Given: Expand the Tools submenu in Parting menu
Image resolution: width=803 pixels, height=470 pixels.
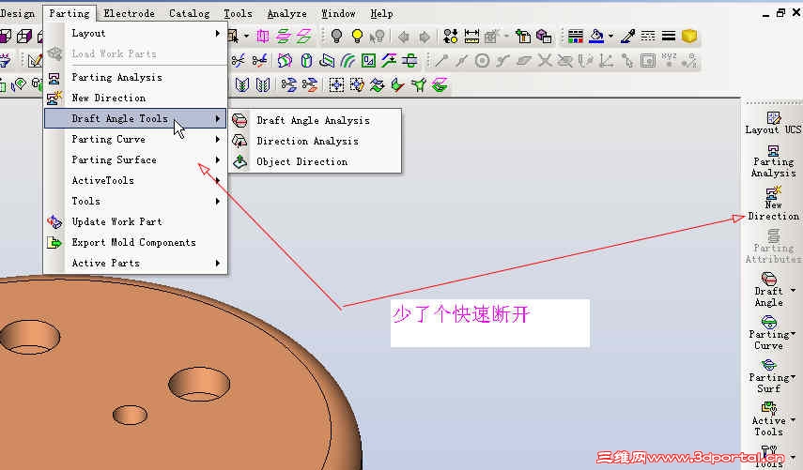Looking at the screenshot, I should click(135, 201).
